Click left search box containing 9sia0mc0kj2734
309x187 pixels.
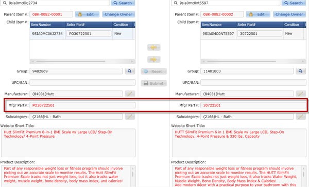pos(55,3)
